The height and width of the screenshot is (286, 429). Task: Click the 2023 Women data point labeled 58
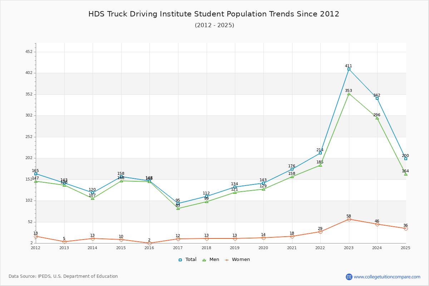349,219
